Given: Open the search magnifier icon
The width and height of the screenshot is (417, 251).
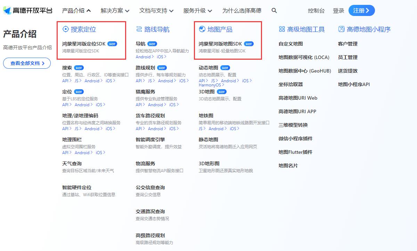Looking at the screenshot, I should click(274, 11).
